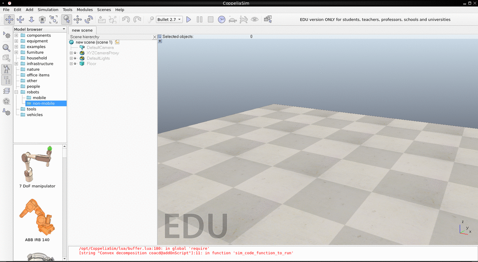Image resolution: width=478 pixels, height=262 pixels.
Task: Collapse the robots folder
Action: click(x=16, y=92)
